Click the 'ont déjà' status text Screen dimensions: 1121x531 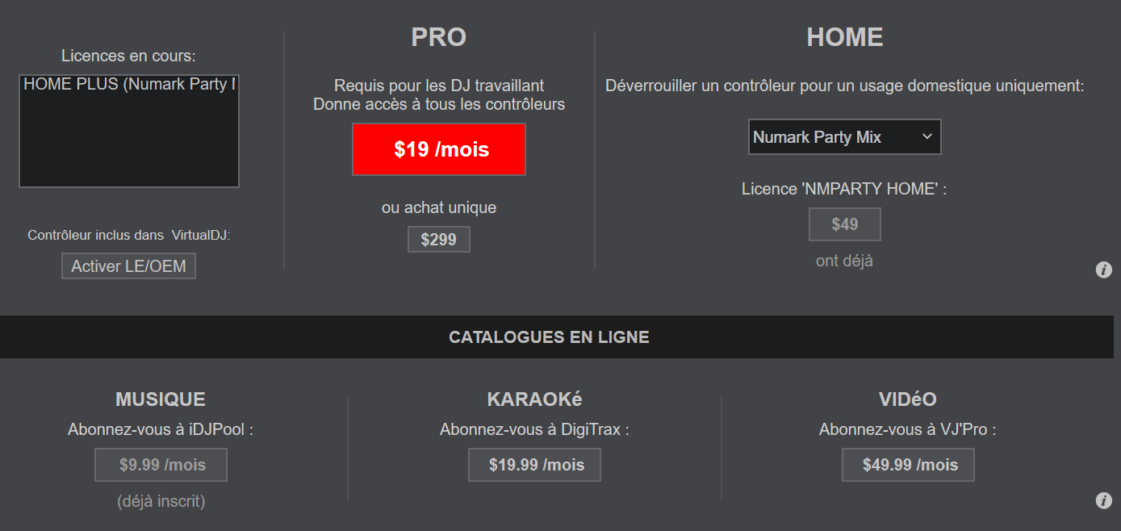844,261
